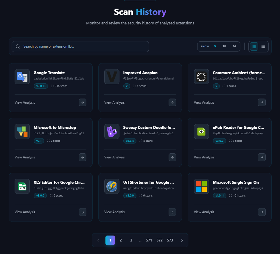Click View Analysis on Google Translate
Image resolution: width=280 pixels, height=254 pixels.
[25, 102]
